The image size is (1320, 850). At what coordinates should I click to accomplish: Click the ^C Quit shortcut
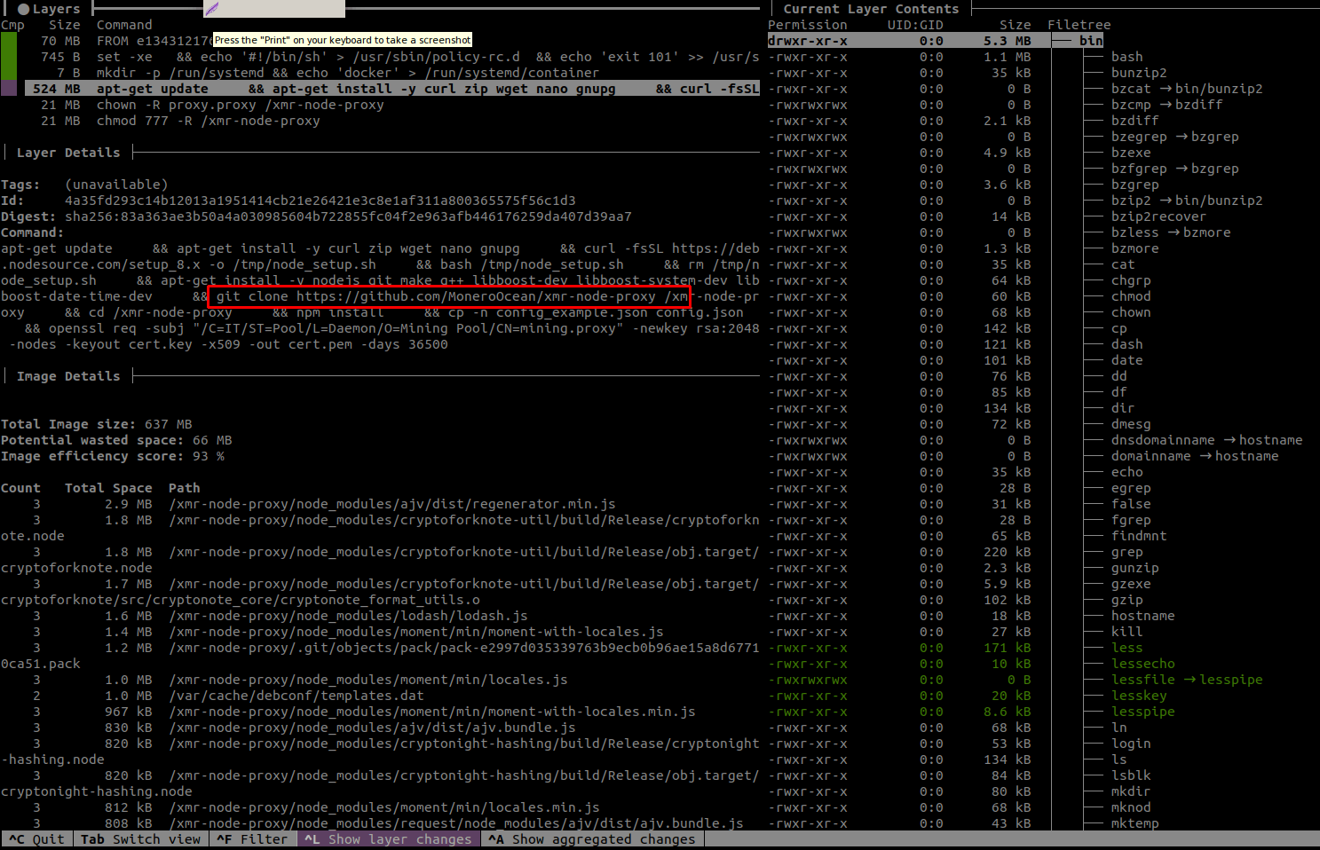pos(36,839)
